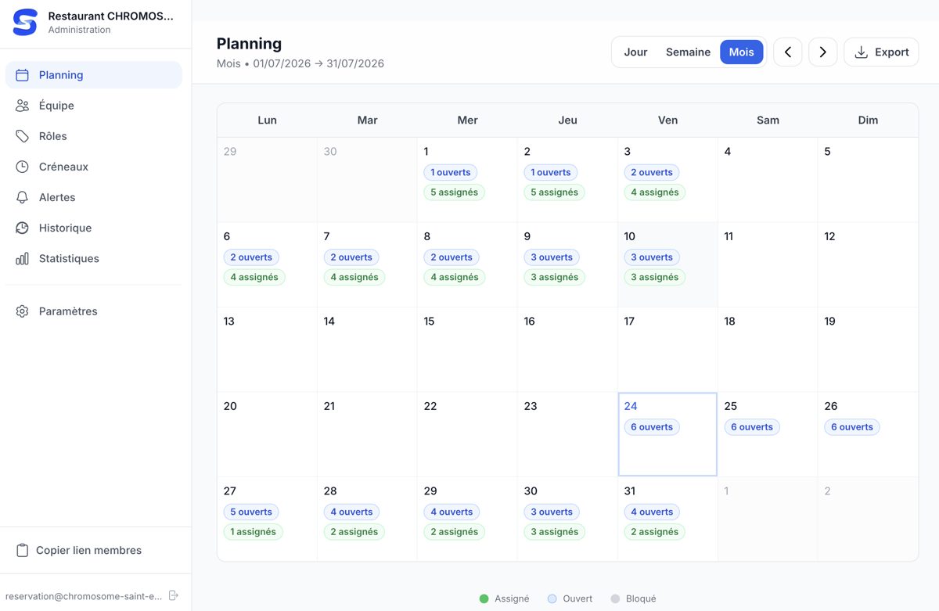Open the Statistiques bar chart icon
Screen dimensions: 939x611
coord(22,258)
